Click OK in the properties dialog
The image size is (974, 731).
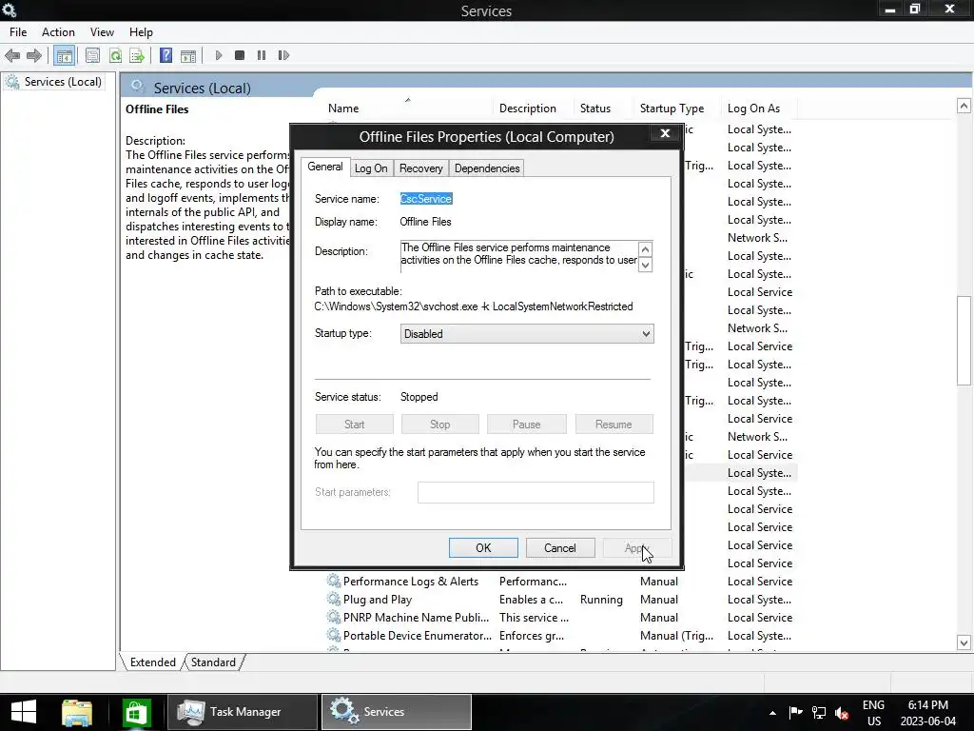483,547
